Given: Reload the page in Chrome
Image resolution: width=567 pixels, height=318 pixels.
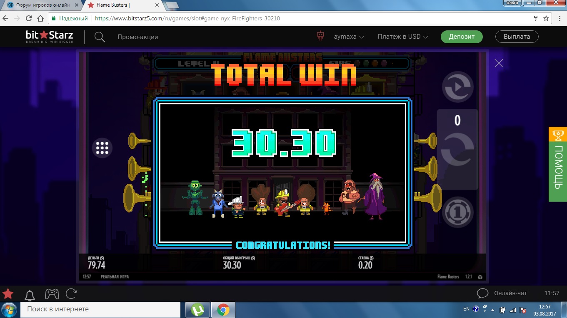Looking at the screenshot, I should click(x=29, y=18).
